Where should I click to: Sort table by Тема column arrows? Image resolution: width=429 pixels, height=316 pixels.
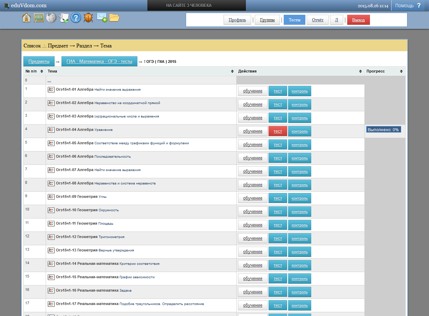click(x=232, y=71)
